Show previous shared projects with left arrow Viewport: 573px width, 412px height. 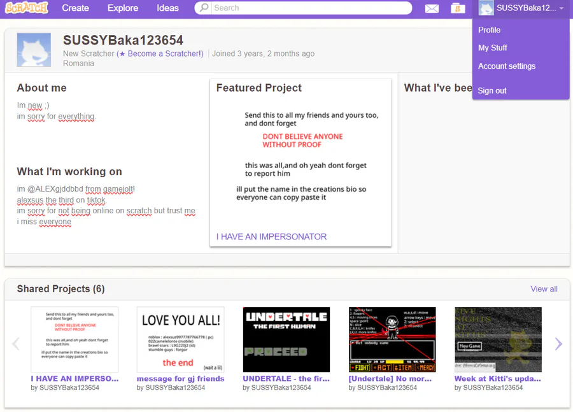tap(16, 344)
